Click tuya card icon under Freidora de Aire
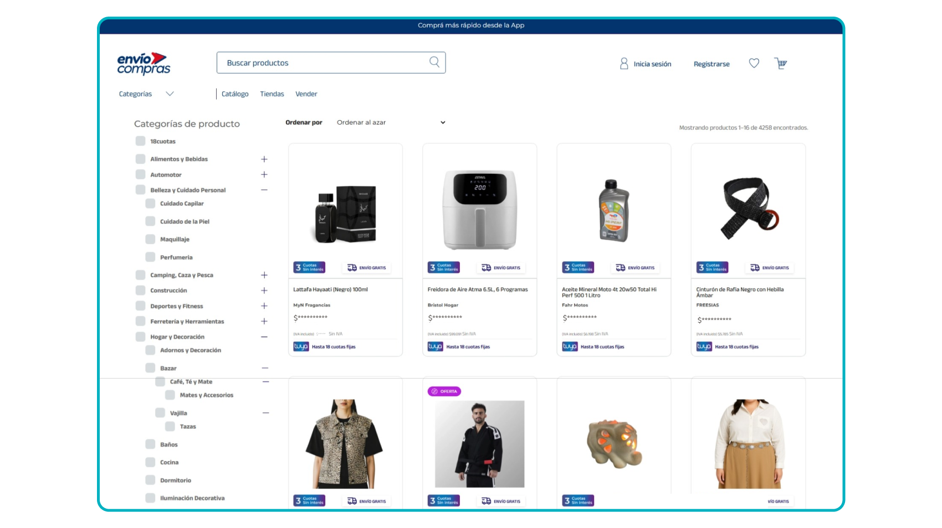The height and width of the screenshot is (528, 942). tap(435, 346)
